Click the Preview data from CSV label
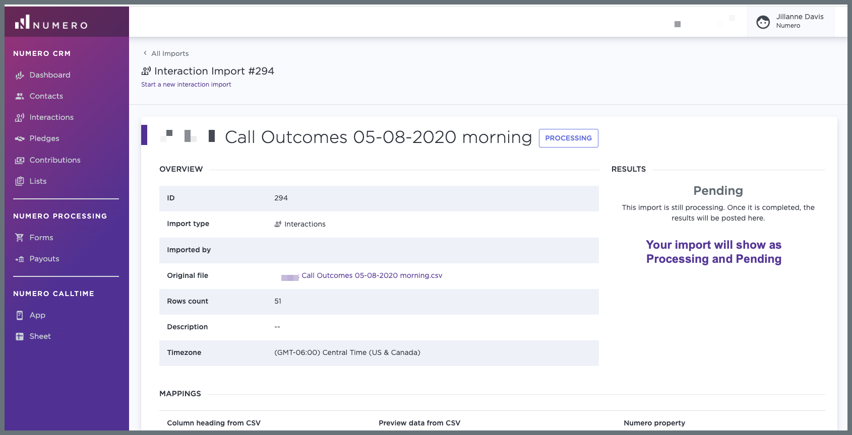852x435 pixels. pyautogui.click(x=419, y=423)
